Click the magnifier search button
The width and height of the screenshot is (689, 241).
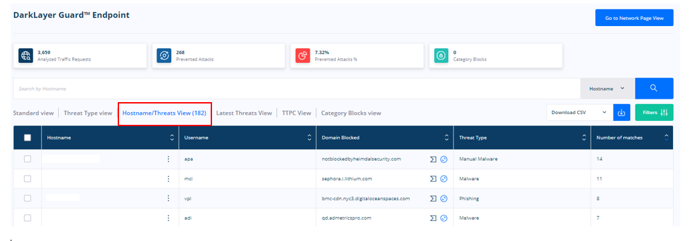[x=654, y=89]
